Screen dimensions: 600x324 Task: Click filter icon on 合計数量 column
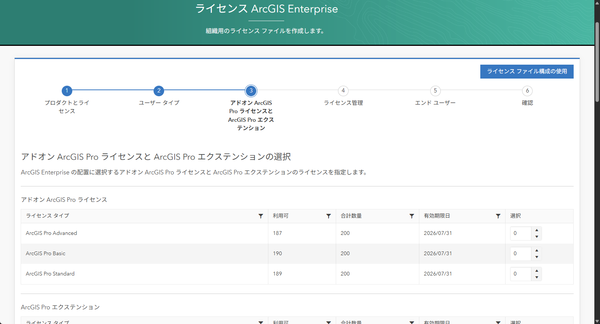pyautogui.click(x=411, y=216)
